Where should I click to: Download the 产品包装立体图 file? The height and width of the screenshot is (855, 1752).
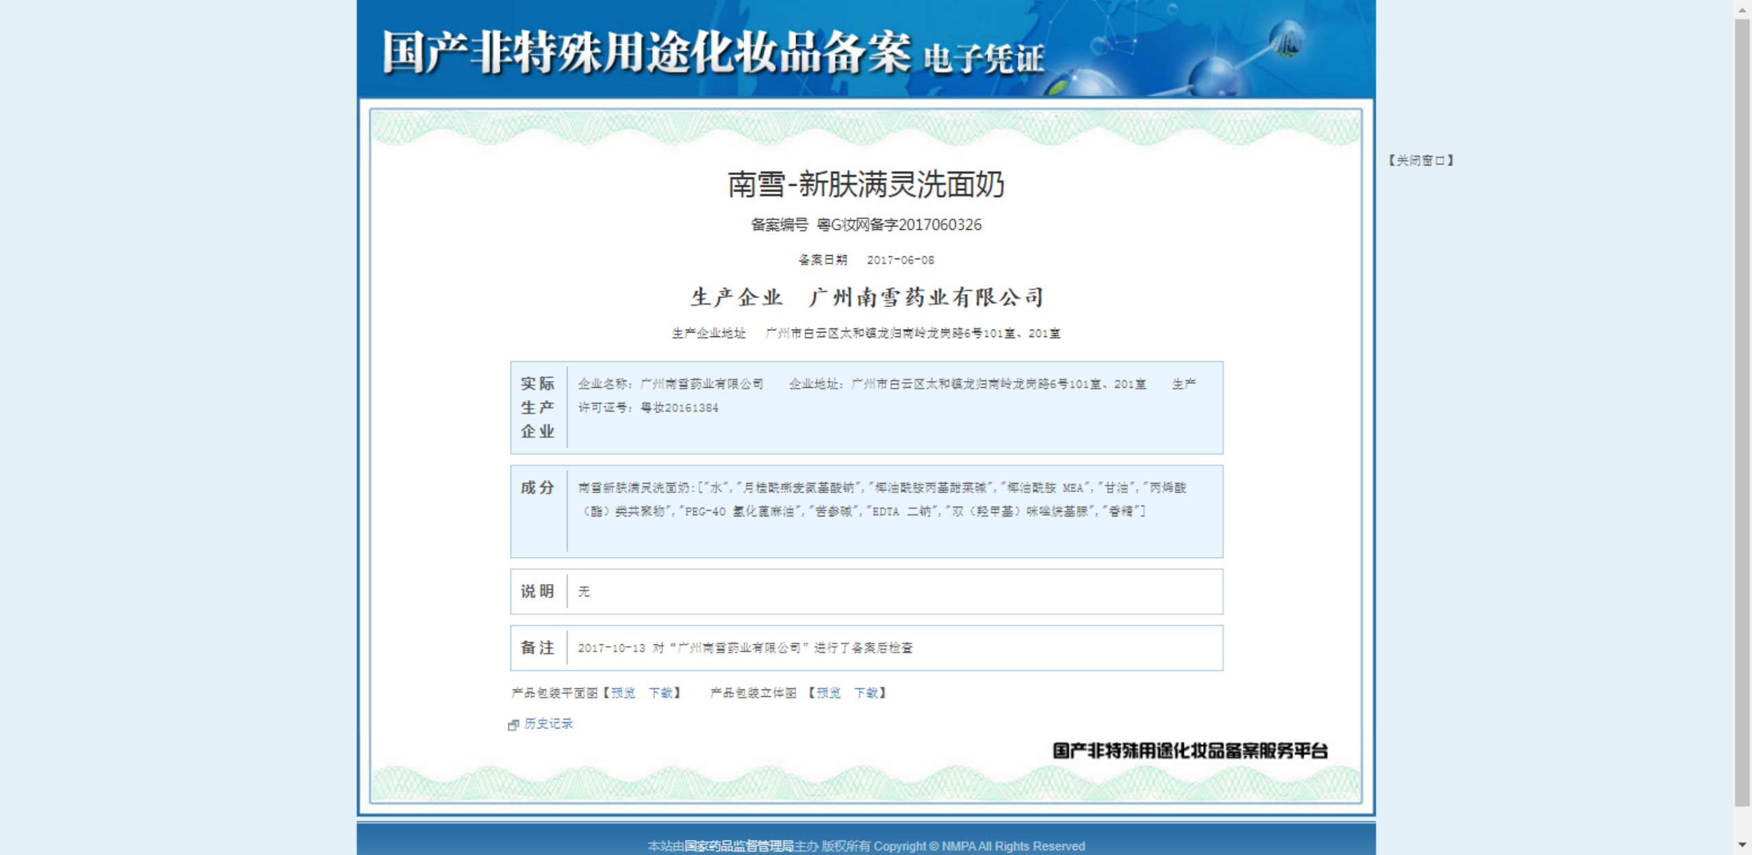(x=866, y=693)
